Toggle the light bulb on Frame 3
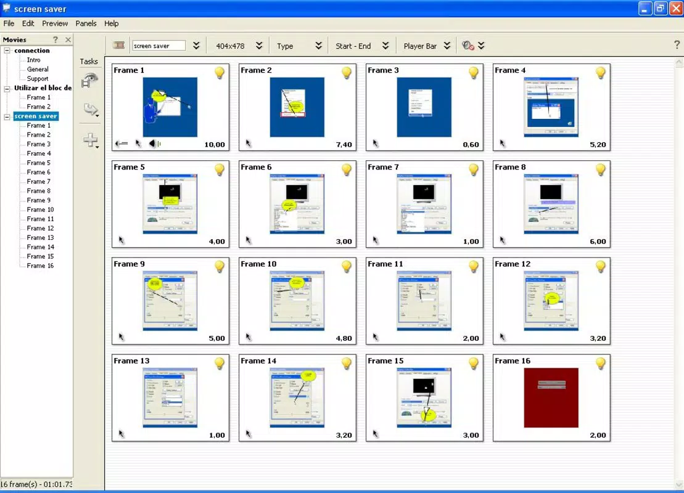Image resolution: width=684 pixels, height=493 pixels. (x=473, y=73)
